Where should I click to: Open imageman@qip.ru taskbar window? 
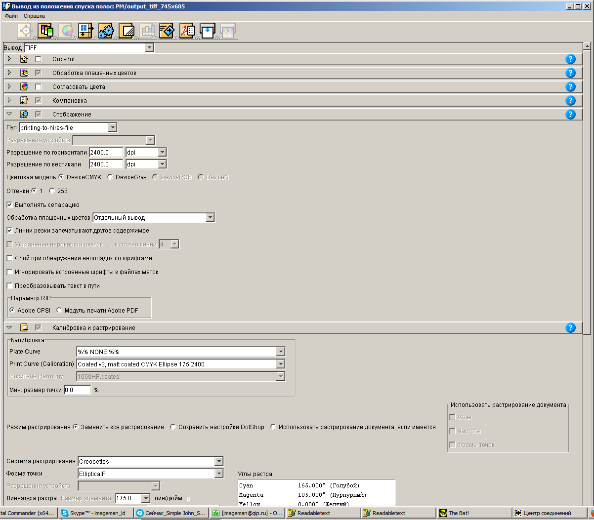pyautogui.click(x=247, y=513)
